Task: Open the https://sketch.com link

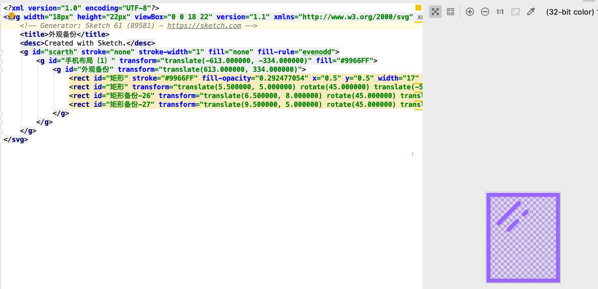Action: pos(204,26)
